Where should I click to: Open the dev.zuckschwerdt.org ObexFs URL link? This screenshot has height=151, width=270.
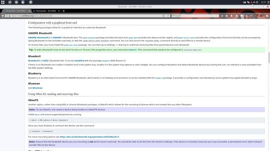[x=89, y=137]
